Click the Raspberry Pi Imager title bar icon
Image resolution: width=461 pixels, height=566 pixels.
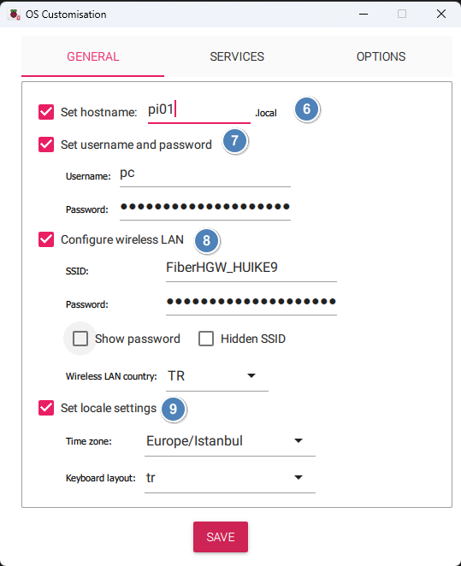click(x=15, y=15)
